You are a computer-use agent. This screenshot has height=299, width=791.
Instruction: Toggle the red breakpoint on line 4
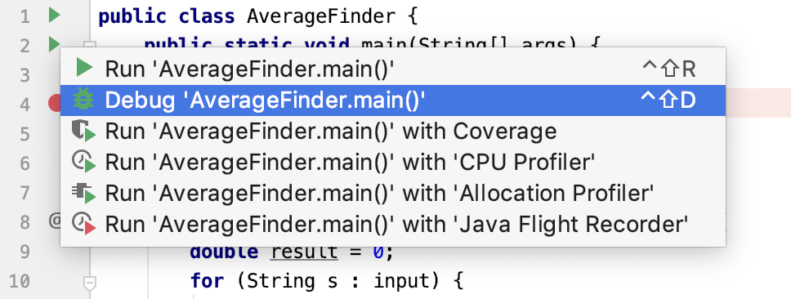tap(54, 104)
